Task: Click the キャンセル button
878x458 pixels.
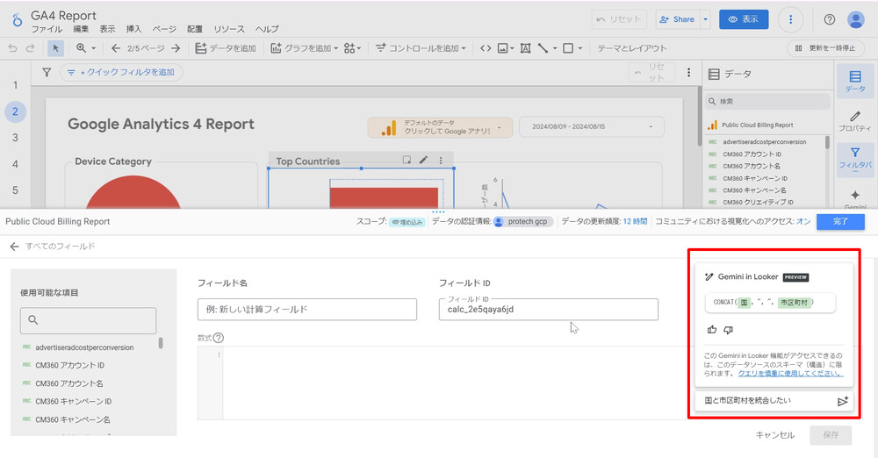Action: (x=774, y=435)
